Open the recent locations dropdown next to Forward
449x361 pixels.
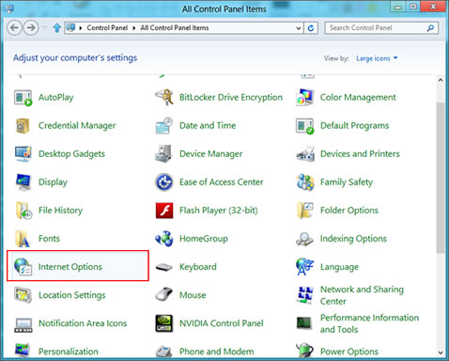(44, 28)
